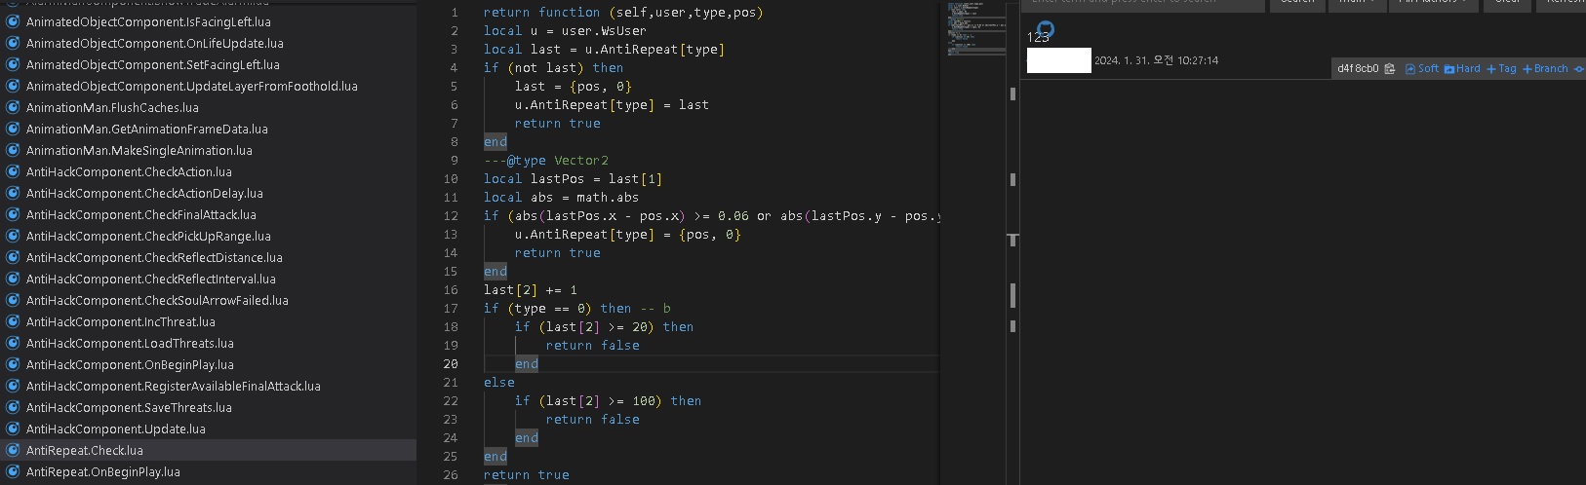The height and width of the screenshot is (485, 1586).
Task: Create a Branch from this commit
Action: (1545, 69)
